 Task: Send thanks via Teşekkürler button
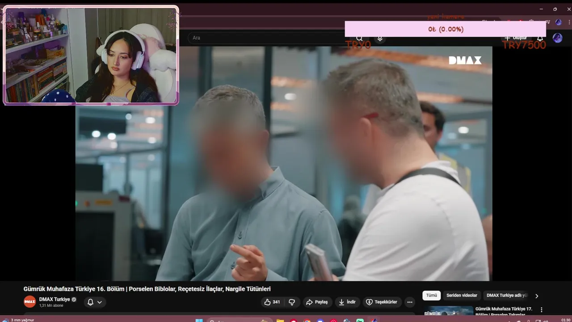coord(382,302)
